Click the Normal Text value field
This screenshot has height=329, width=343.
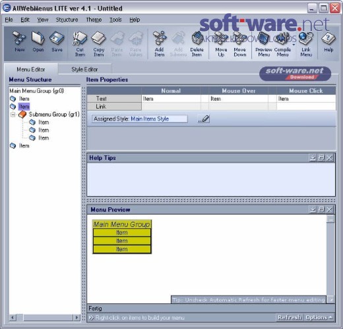coord(171,99)
